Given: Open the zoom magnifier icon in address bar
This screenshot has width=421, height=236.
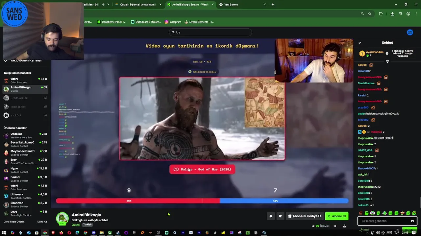Looking at the screenshot, I should pos(362,14).
